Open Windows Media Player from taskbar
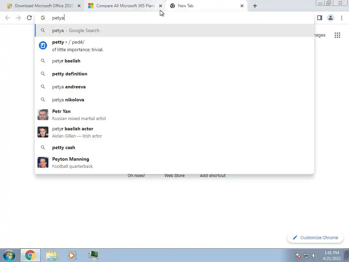Image resolution: width=349 pixels, height=262 pixels. pyautogui.click(x=72, y=255)
